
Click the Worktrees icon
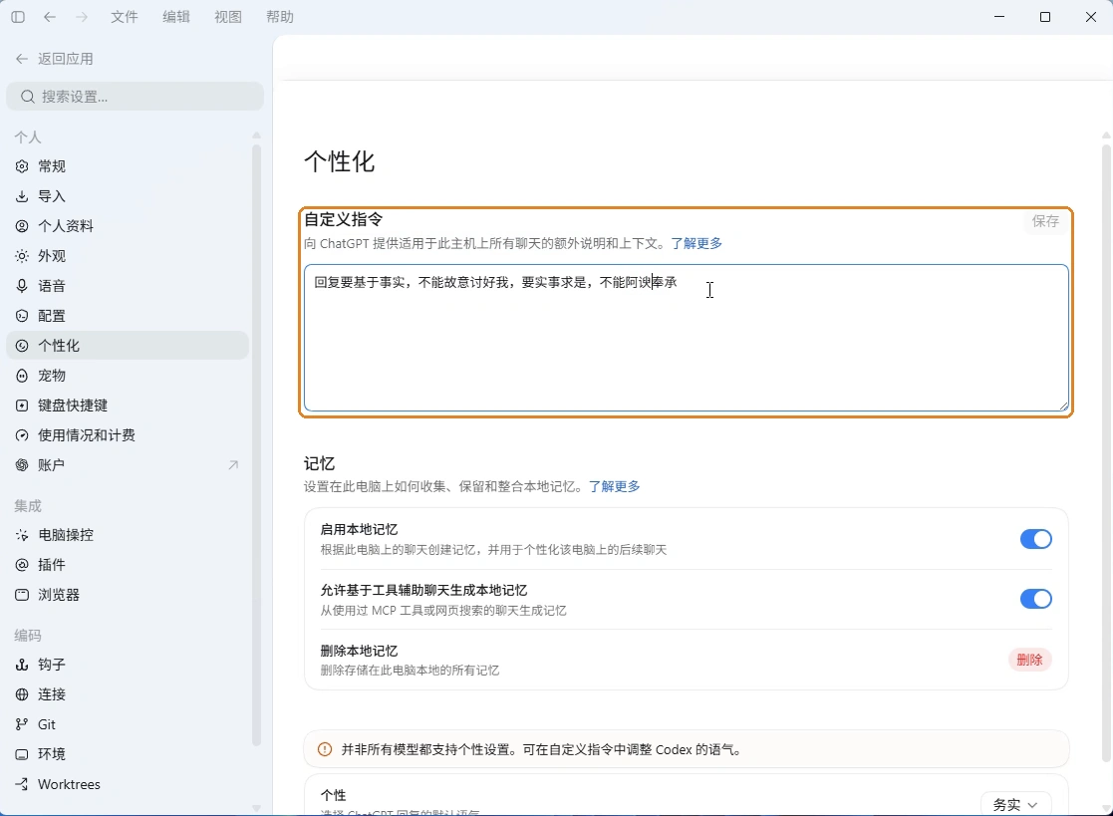[x=22, y=784]
